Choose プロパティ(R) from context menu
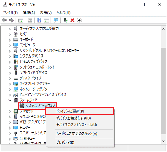Image resolution: width=167 pixels, height=152 pixels. click(x=80, y=142)
